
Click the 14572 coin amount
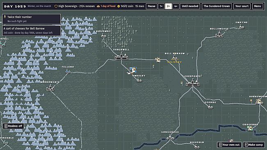point(127,6)
